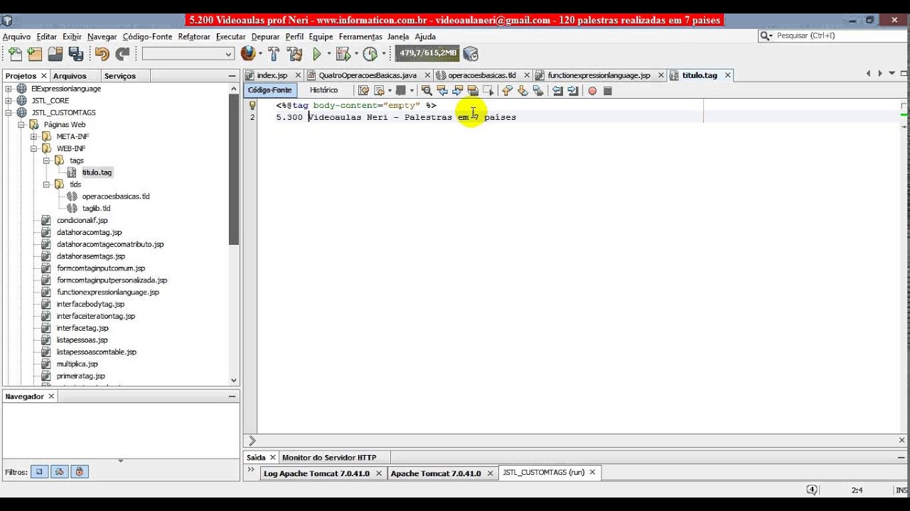Click the Debug Project icon
The width and height of the screenshot is (910, 511).
click(343, 54)
